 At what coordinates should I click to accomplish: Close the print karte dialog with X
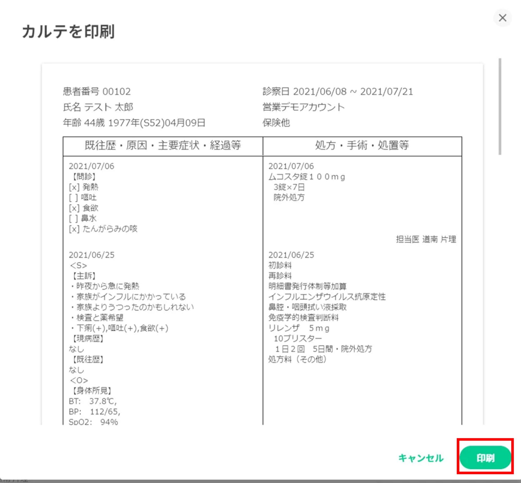(502, 18)
